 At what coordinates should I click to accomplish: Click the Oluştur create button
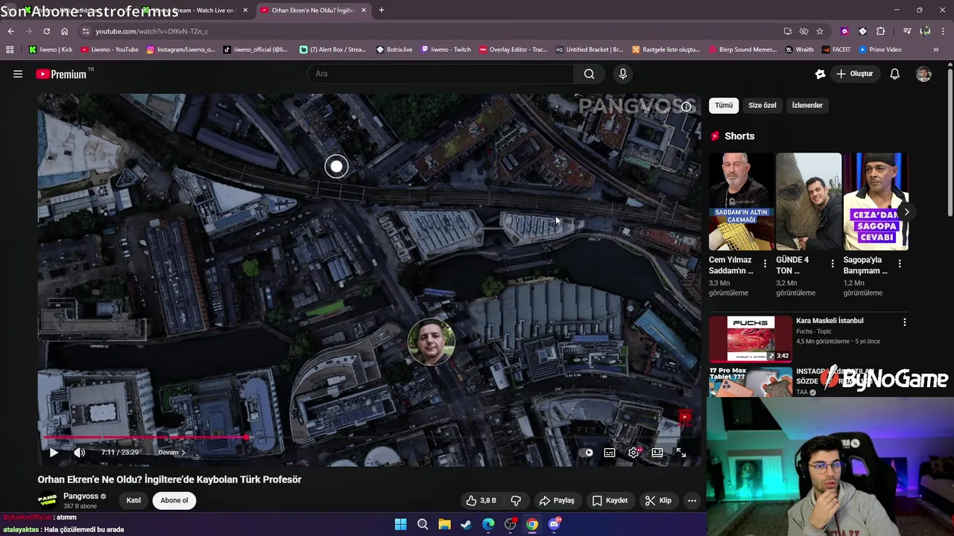pos(854,74)
